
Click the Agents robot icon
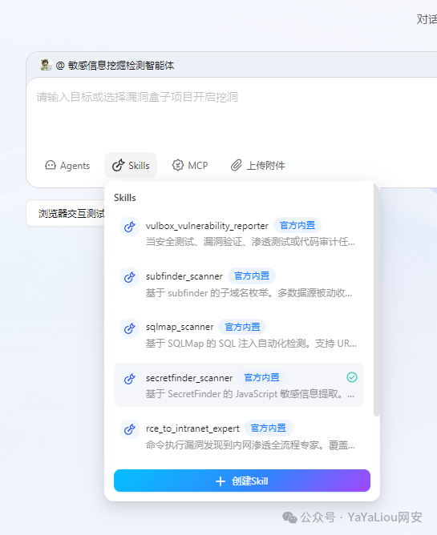coord(51,166)
